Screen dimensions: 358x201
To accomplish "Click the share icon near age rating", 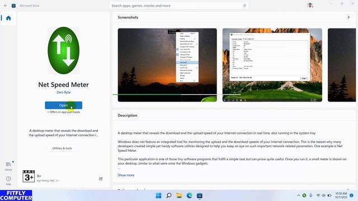I will click(x=101, y=179).
